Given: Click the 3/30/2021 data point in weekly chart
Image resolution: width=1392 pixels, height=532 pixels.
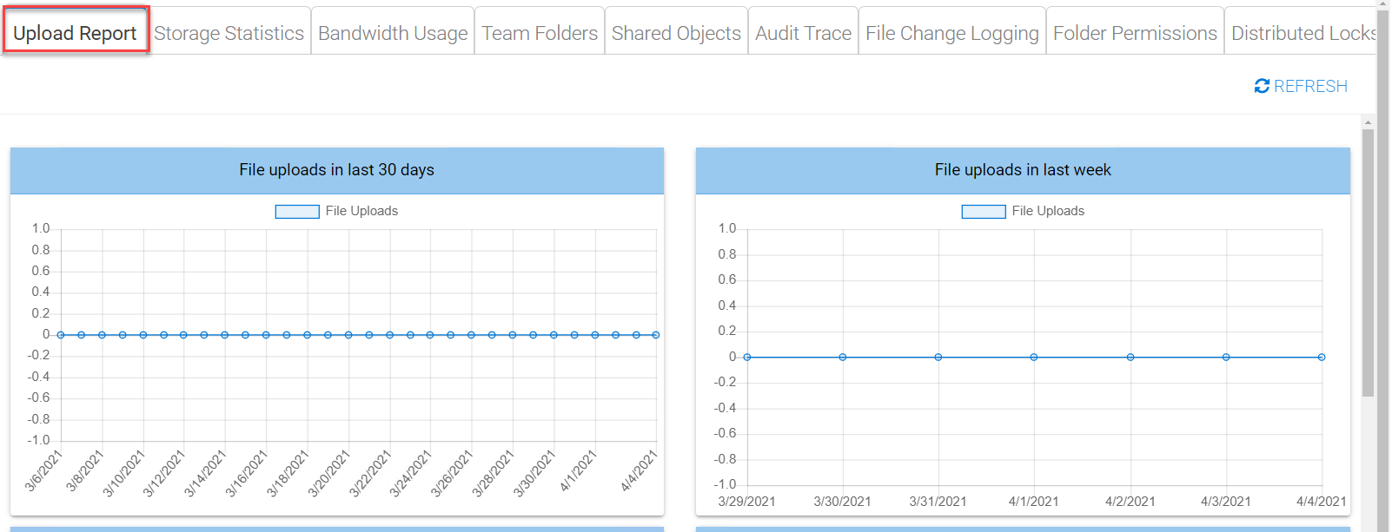Looking at the screenshot, I should pyautogui.click(x=843, y=357).
